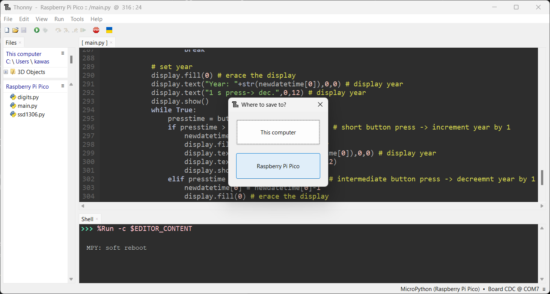
Task: Close the 'Where to save to?' dialog
Action: 320,104
